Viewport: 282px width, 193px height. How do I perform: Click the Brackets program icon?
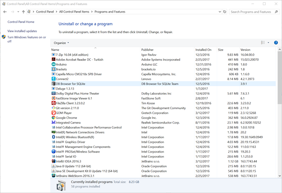[x=53, y=69]
